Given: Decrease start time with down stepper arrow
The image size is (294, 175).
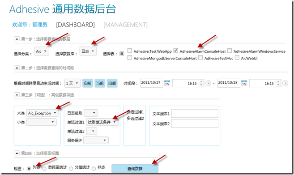Looking at the screenshot, I should pos(201,85).
